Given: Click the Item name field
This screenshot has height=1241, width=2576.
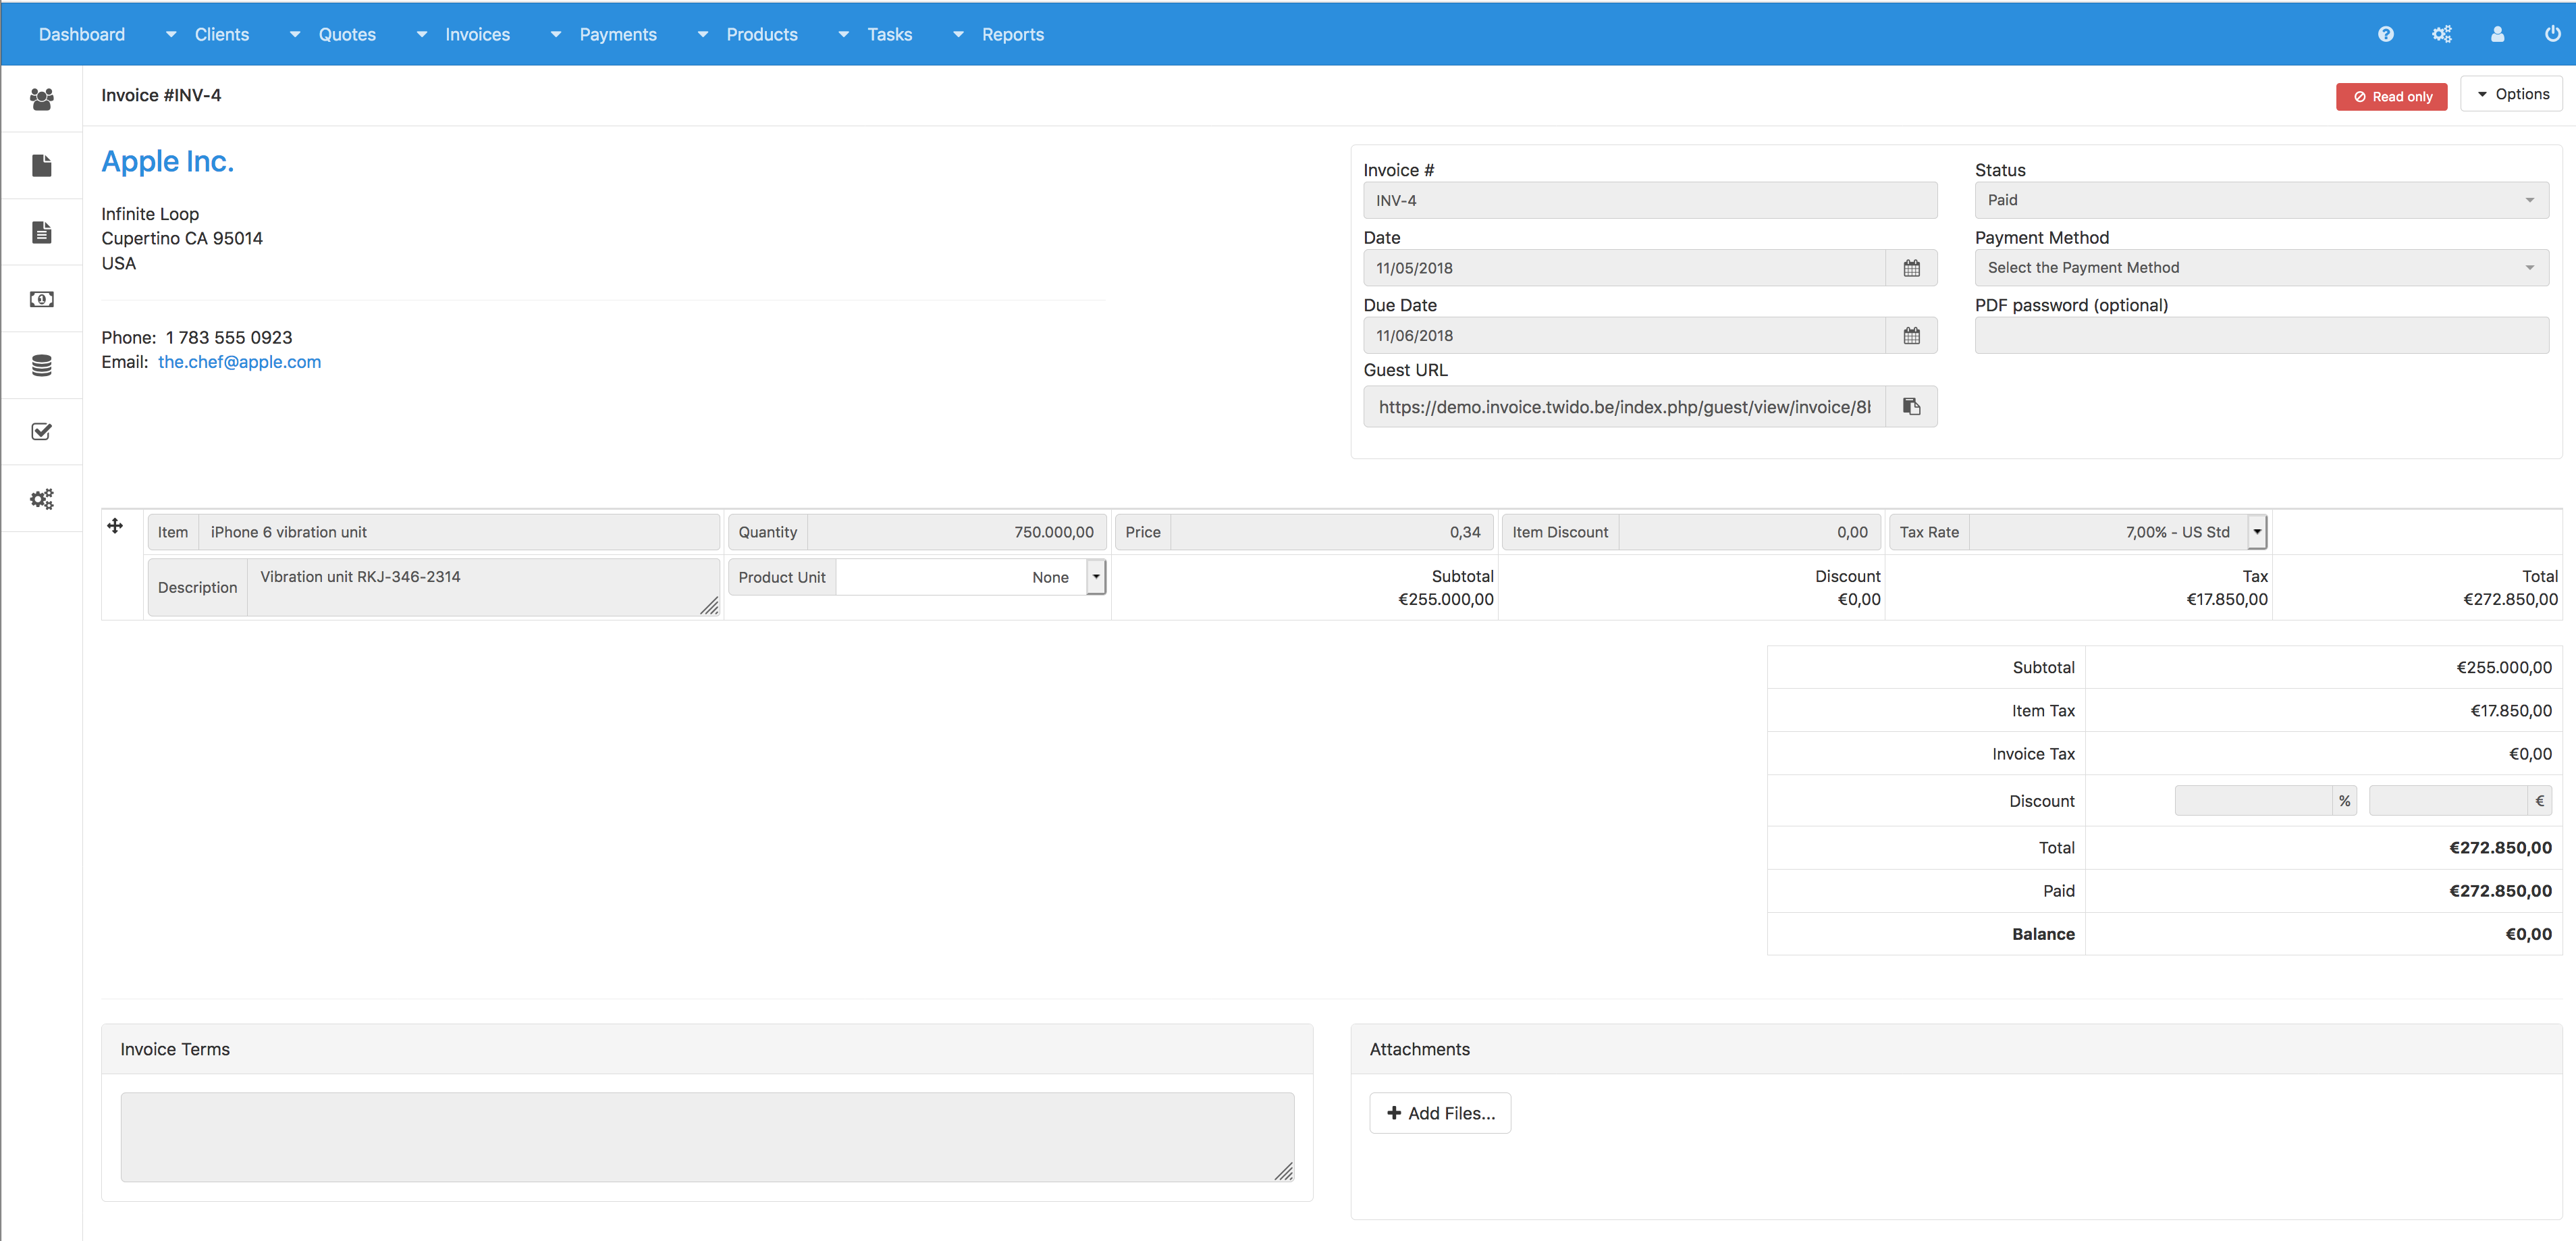Looking at the screenshot, I should (459, 532).
